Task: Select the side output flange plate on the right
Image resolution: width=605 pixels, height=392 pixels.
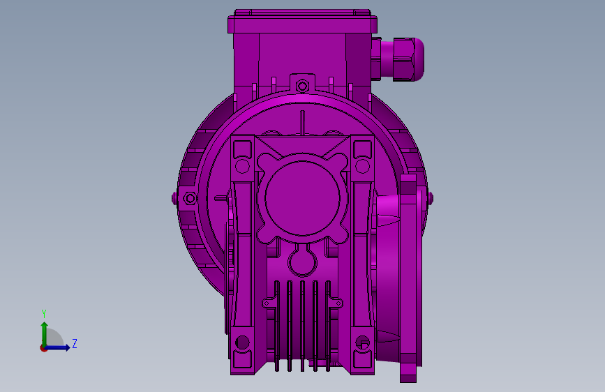Action: pos(408,278)
